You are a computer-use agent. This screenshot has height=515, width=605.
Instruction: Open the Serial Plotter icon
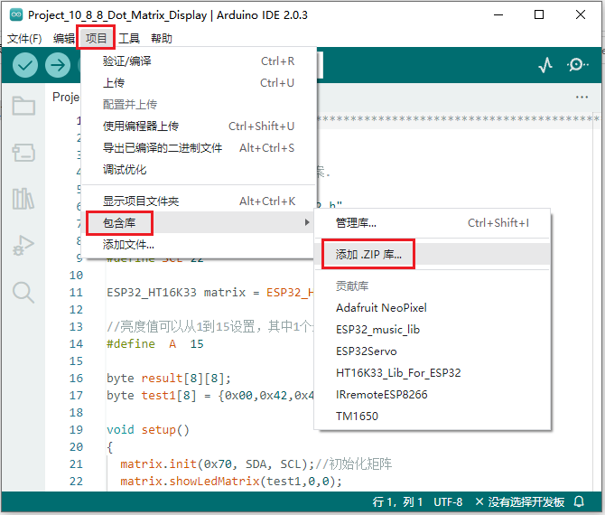pos(545,65)
